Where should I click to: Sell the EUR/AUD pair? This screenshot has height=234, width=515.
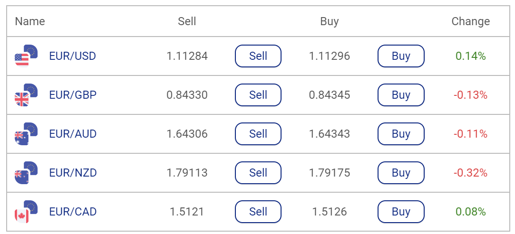tap(258, 134)
